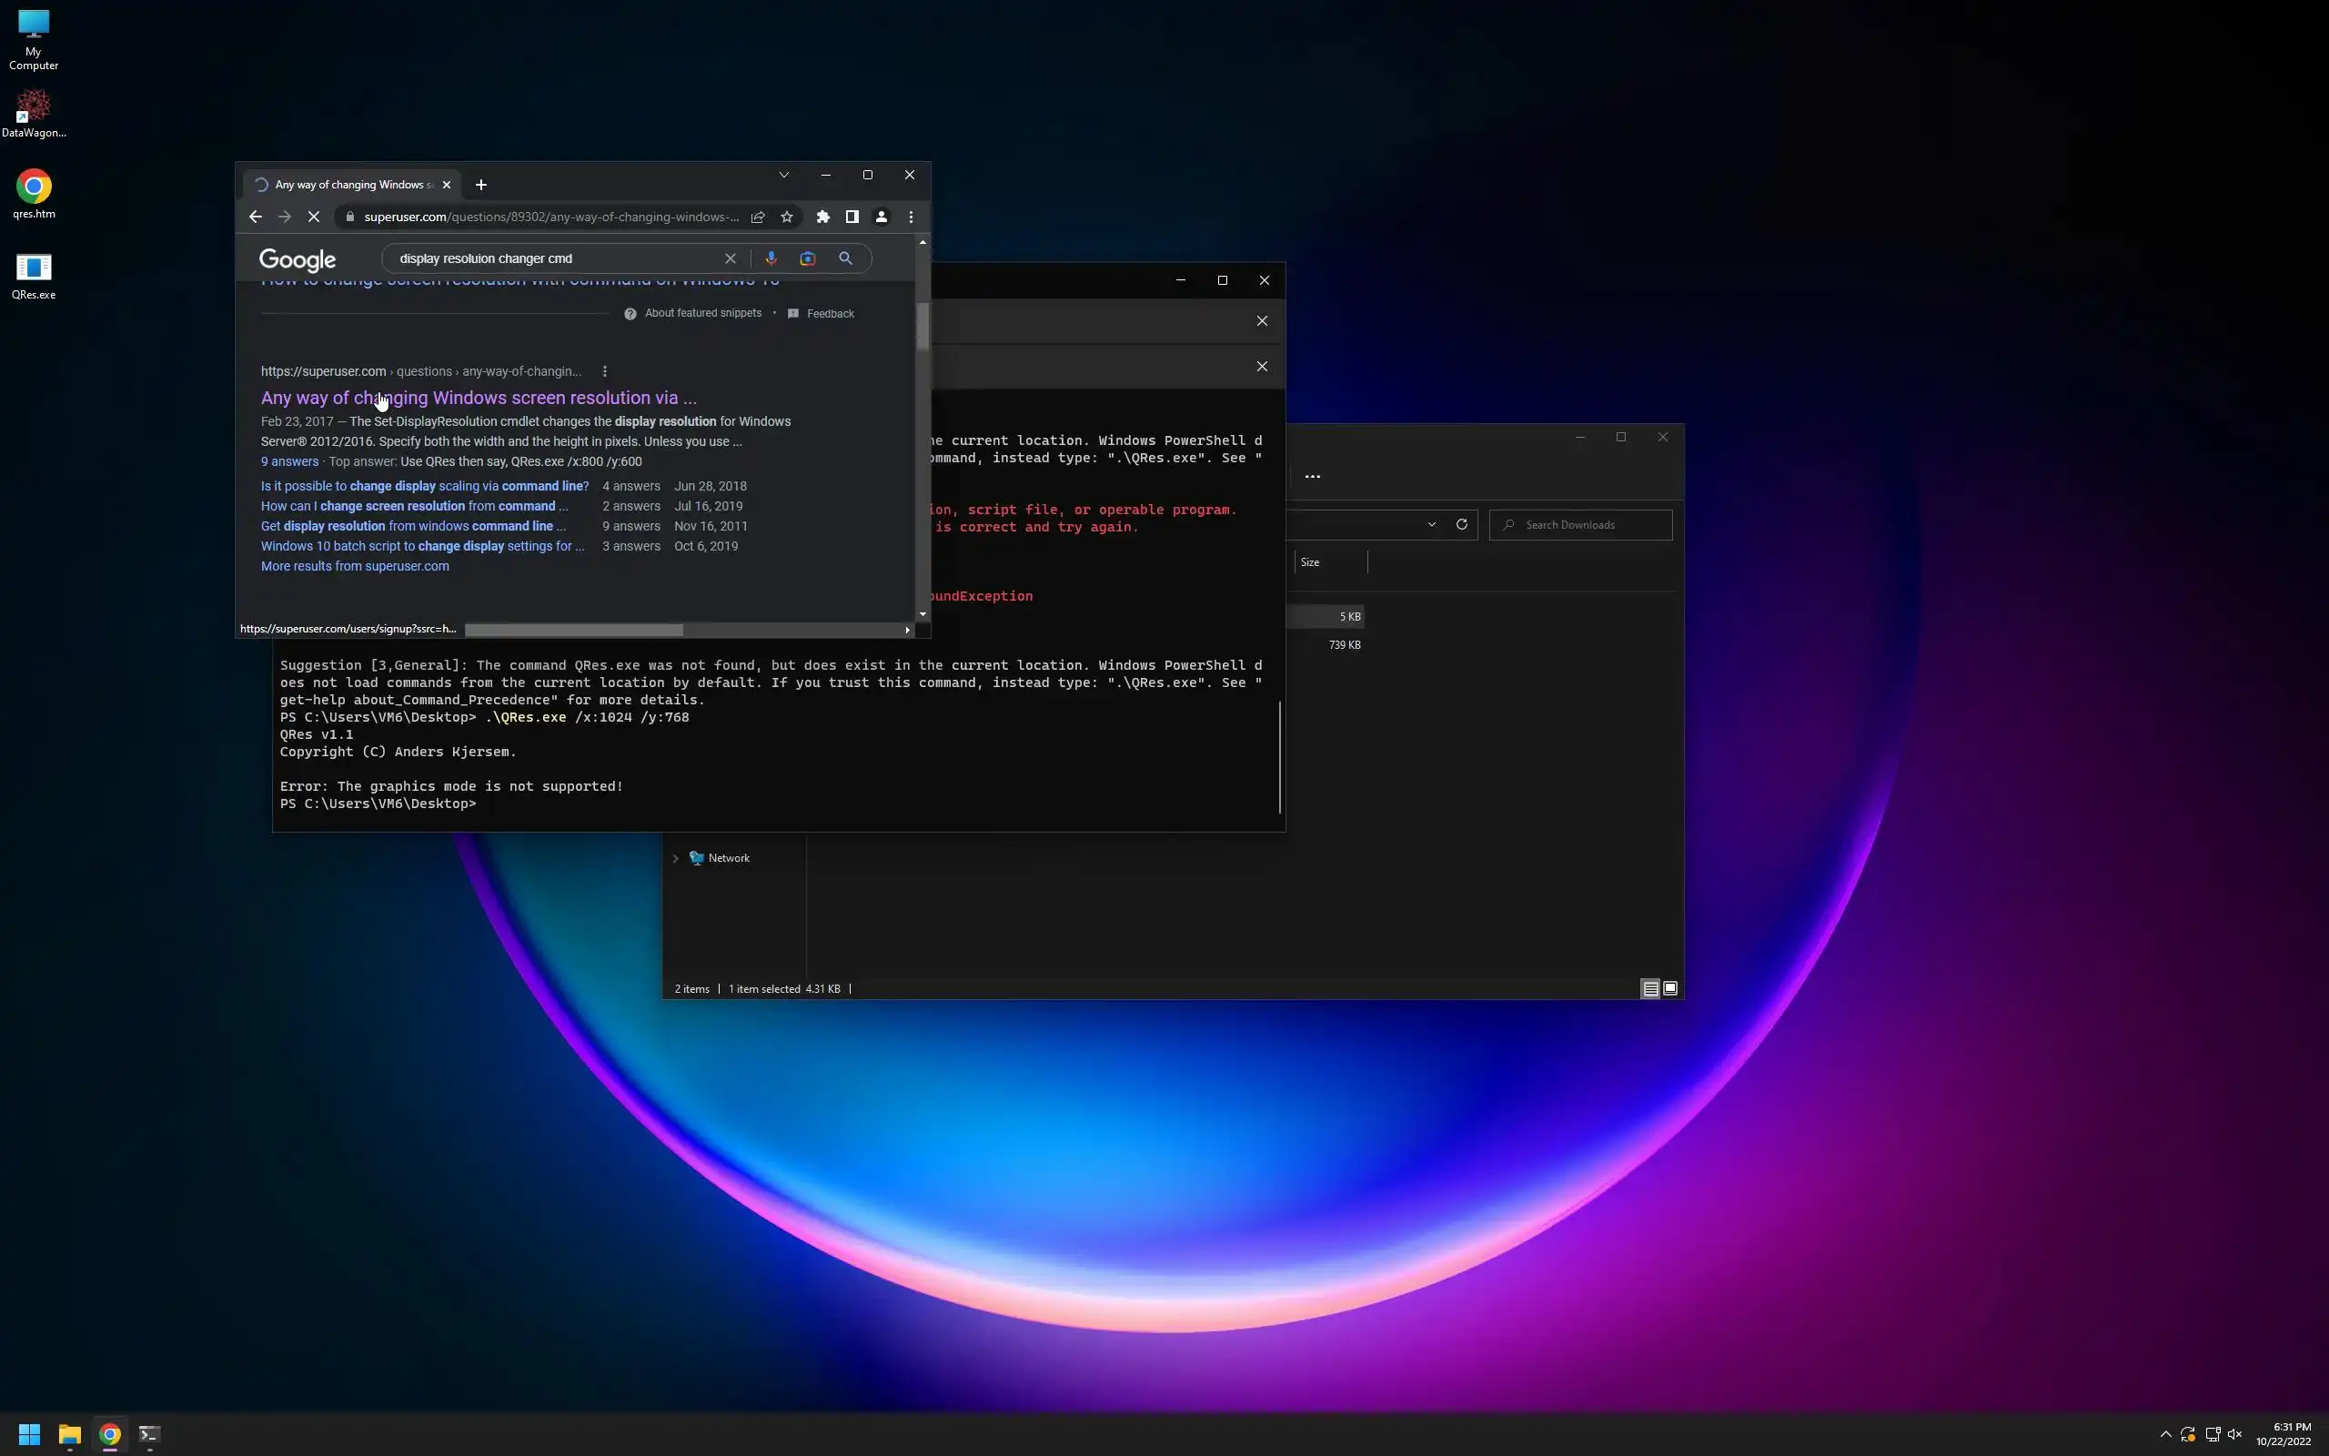Screen dimensions: 2329x1456
Task: Switch Explorer to details list view
Action: pos(1649,988)
